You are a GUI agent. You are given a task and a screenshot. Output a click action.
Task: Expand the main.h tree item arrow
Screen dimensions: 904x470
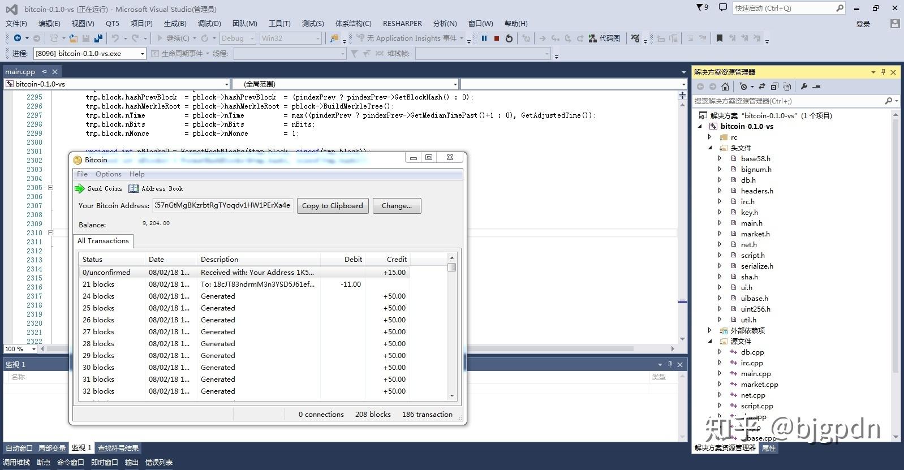click(720, 223)
